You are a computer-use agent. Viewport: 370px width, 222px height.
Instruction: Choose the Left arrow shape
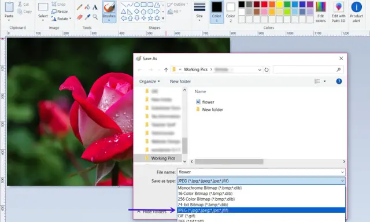123,18
